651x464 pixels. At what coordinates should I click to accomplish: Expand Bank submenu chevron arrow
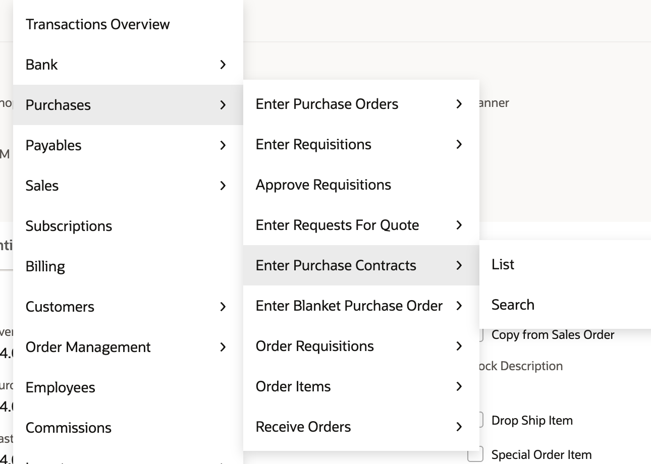click(223, 65)
